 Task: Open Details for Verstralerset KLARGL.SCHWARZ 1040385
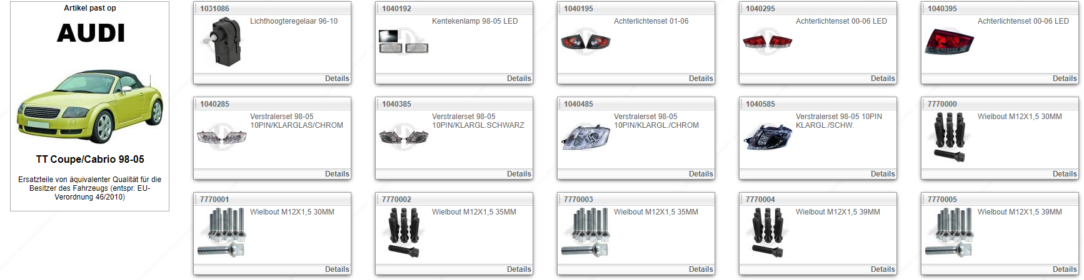tap(519, 174)
